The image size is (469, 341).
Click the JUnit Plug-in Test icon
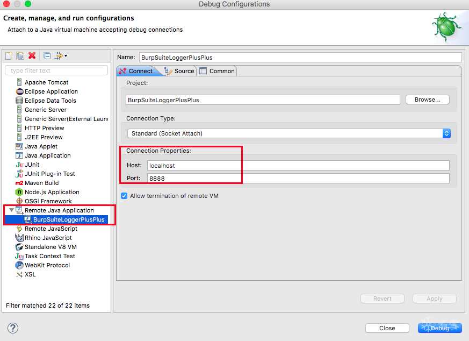(x=19, y=174)
